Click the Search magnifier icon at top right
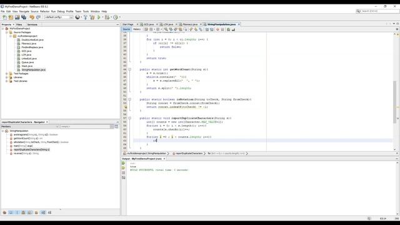 coord(358,11)
